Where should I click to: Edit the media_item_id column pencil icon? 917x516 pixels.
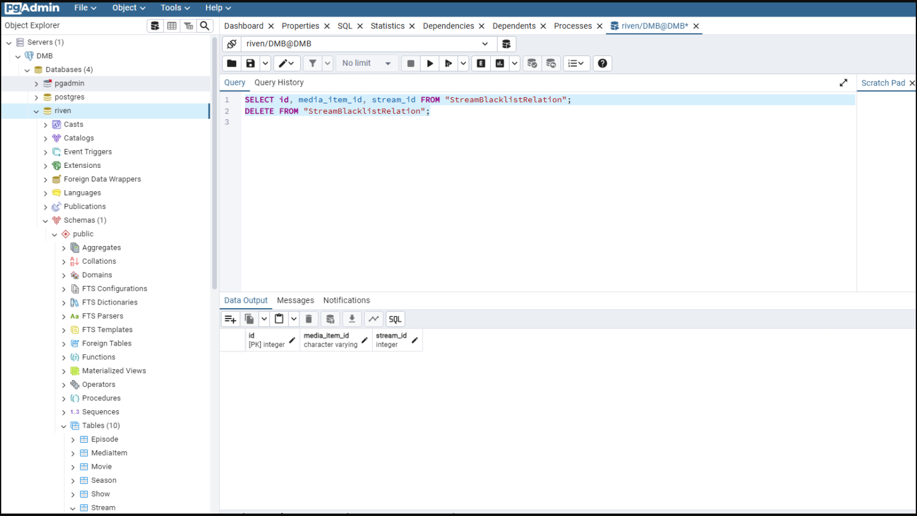365,340
